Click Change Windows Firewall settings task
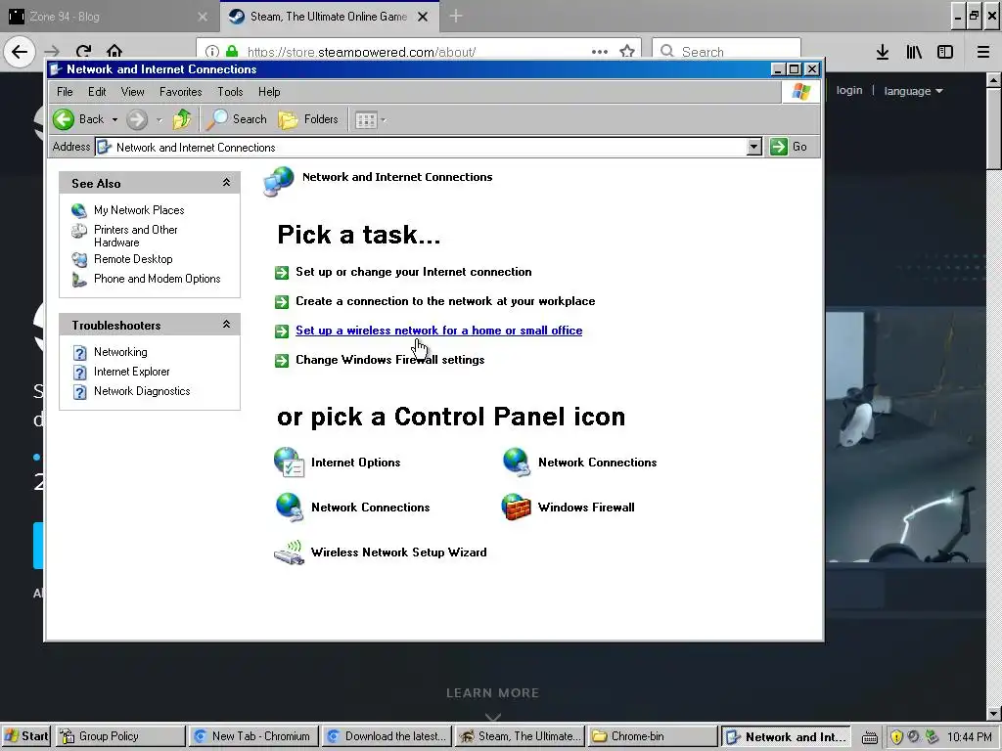1002x751 pixels. [x=389, y=360]
